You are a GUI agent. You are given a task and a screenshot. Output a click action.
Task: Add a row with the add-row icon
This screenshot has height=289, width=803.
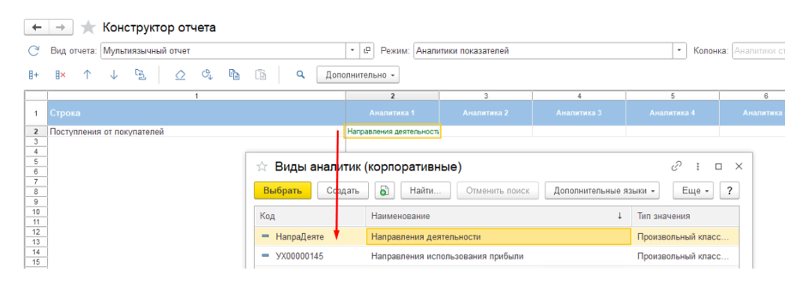[34, 75]
